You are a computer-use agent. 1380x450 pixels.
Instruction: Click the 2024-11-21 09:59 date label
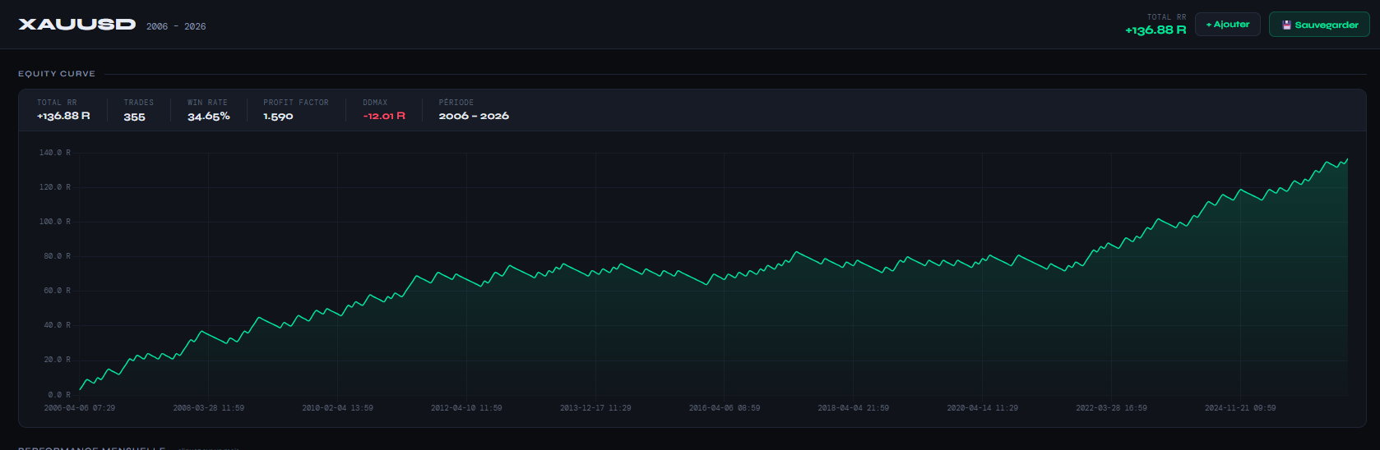click(1240, 408)
